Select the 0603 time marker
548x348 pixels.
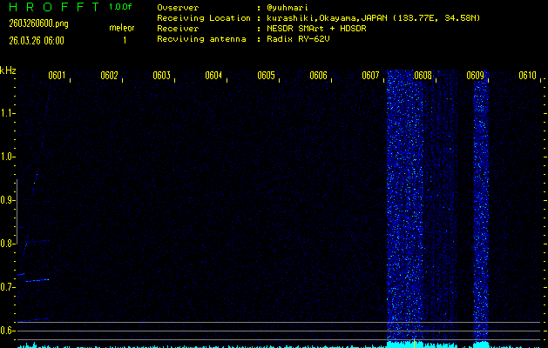pos(161,76)
